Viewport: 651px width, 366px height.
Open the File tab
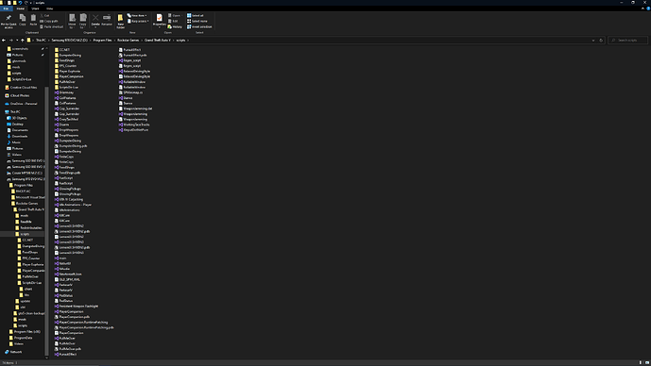6,8
